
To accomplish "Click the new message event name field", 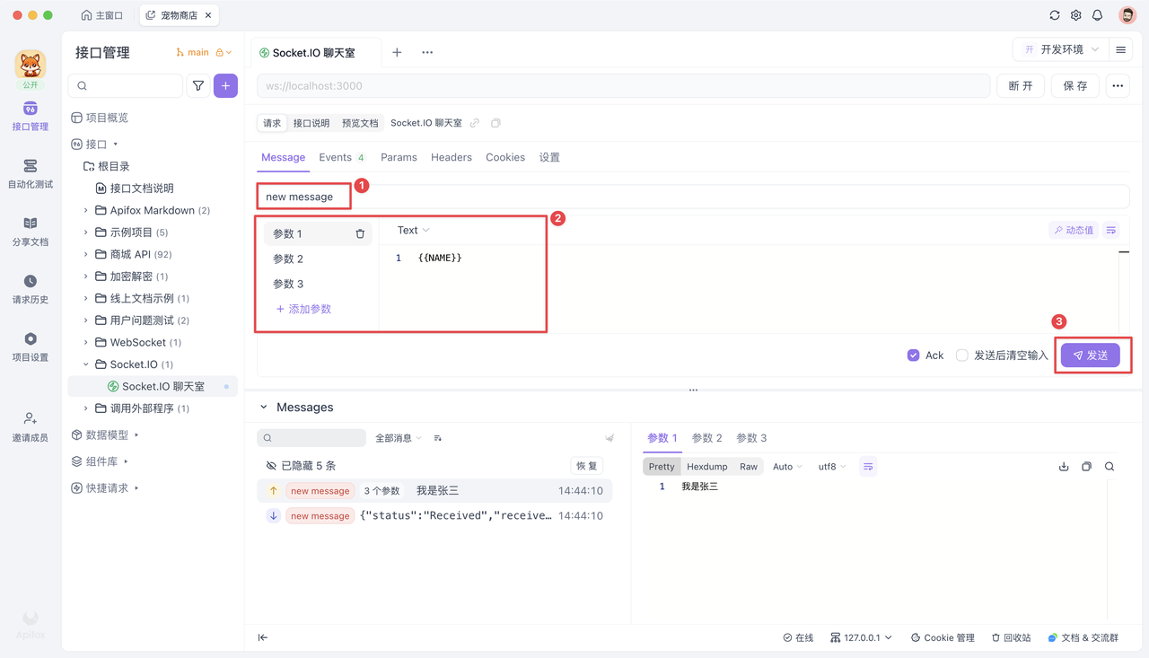I will click(x=693, y=197).
